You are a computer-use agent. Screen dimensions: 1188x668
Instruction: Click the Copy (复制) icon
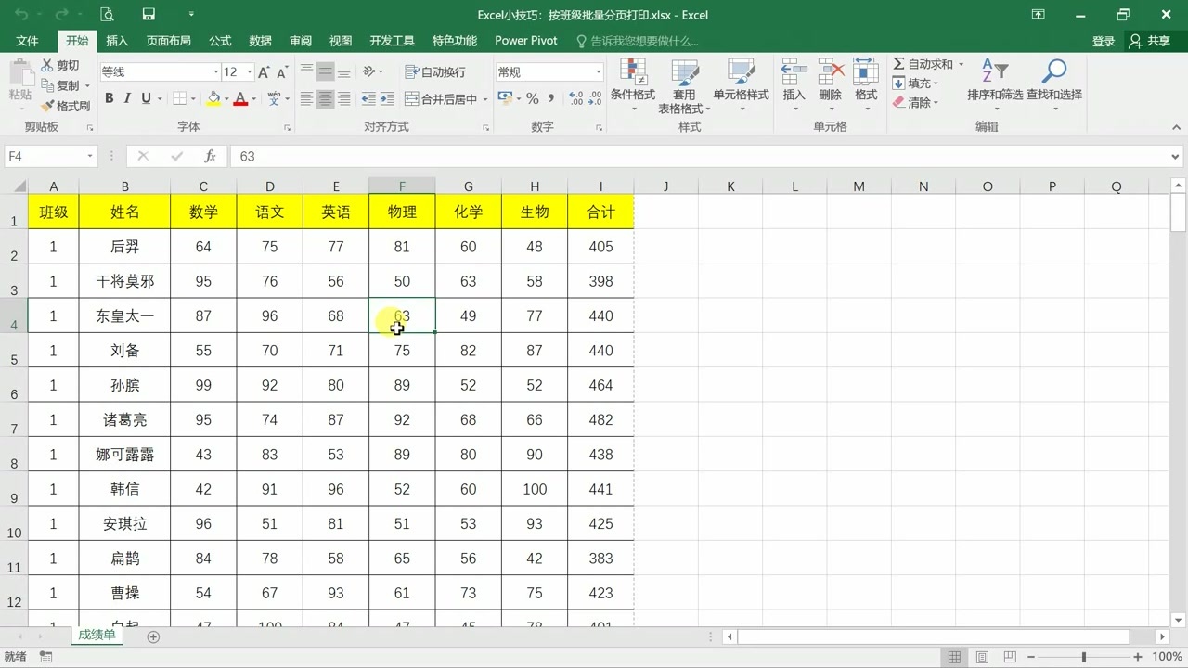click(x=47, y=85)
